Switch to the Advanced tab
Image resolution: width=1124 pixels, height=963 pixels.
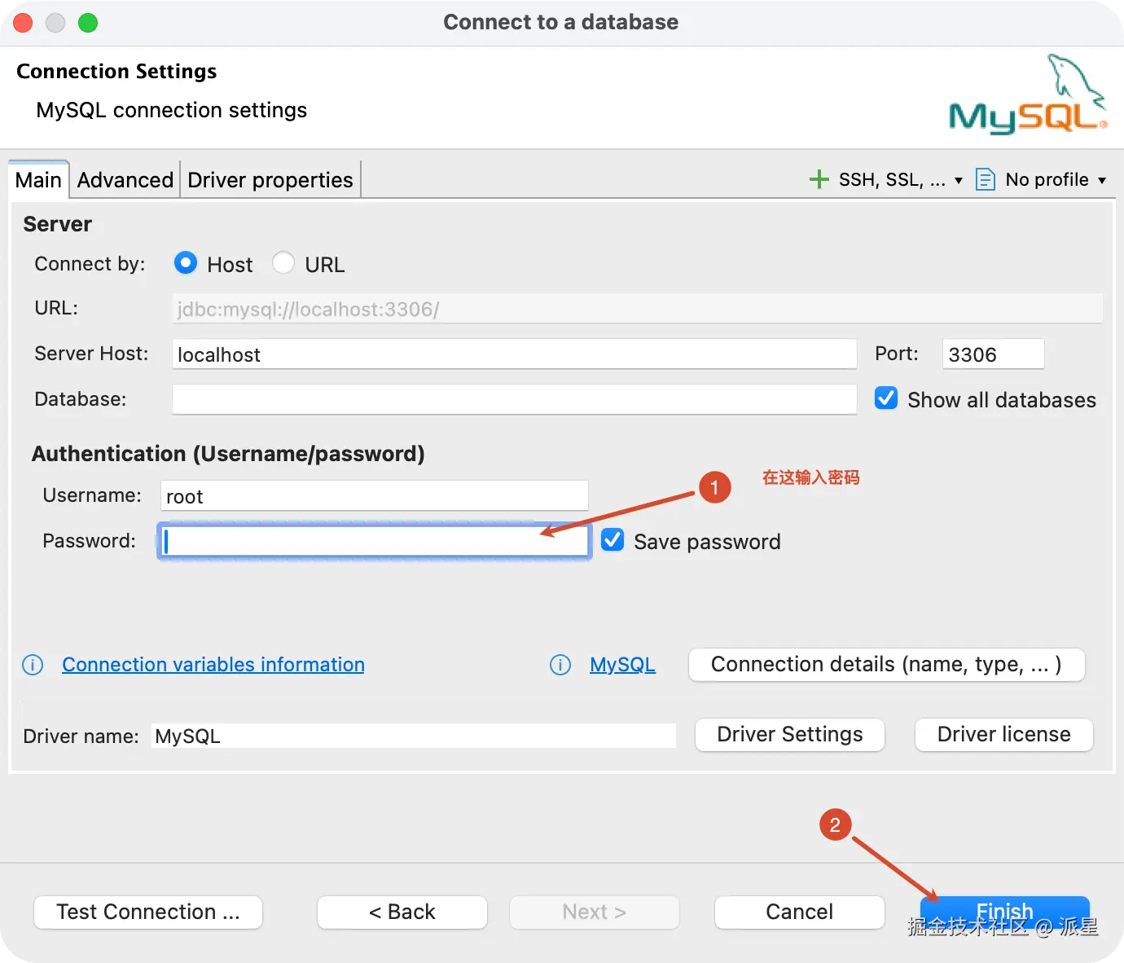click(x=125, y=180)
